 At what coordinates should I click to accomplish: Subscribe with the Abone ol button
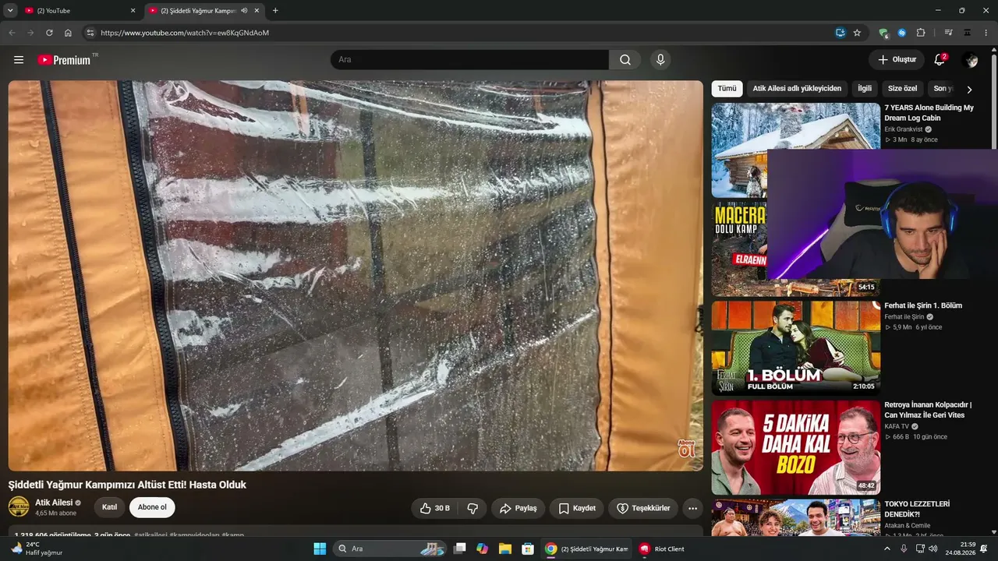coord(152,507)
